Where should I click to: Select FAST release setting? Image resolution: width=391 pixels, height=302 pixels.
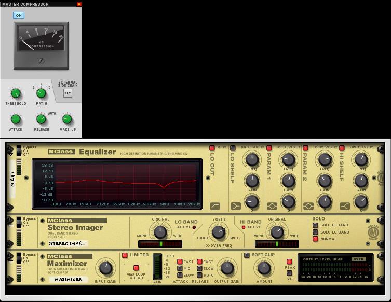point(199,262)
